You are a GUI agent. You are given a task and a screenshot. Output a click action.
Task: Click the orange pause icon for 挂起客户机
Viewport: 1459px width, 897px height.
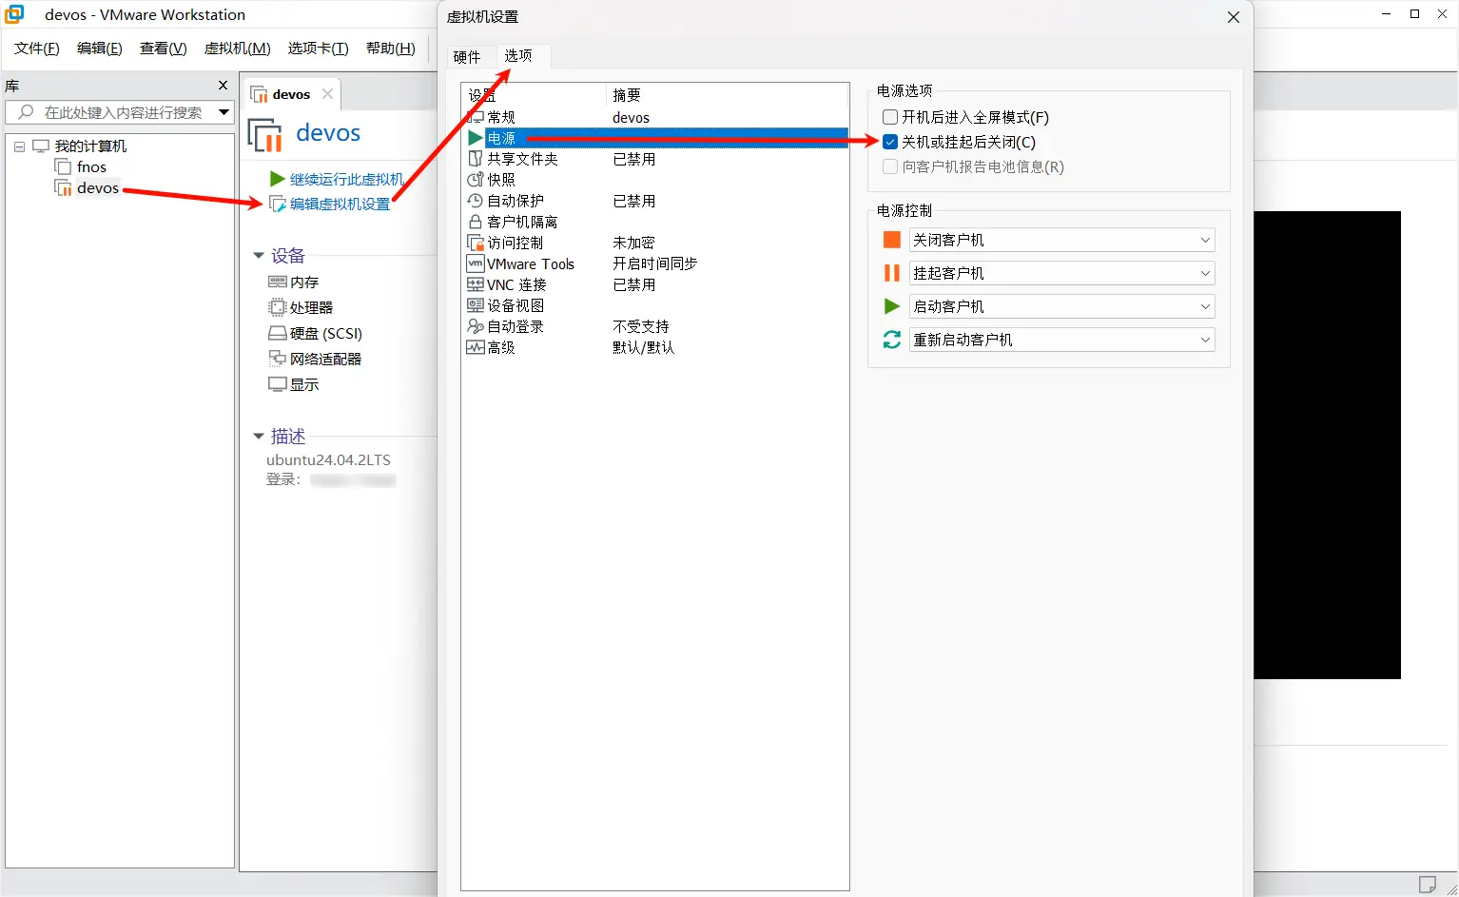pos(892,273)
